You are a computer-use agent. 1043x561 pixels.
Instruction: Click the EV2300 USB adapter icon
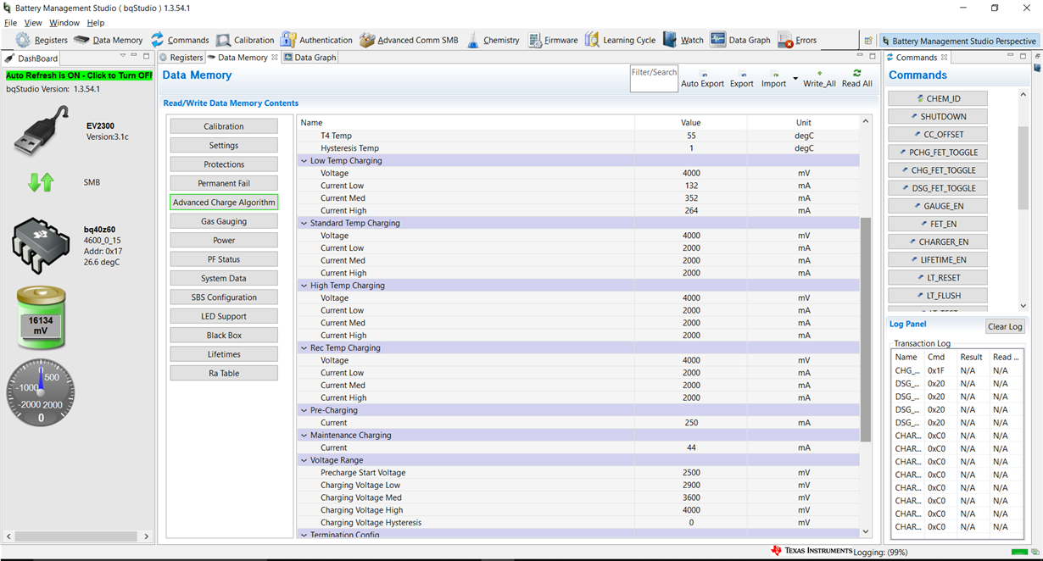click(x=42, y=131)
